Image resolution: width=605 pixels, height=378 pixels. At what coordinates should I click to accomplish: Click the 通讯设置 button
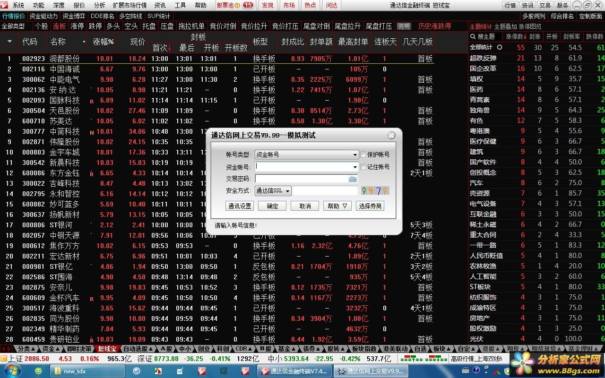(x=240, y=206)
